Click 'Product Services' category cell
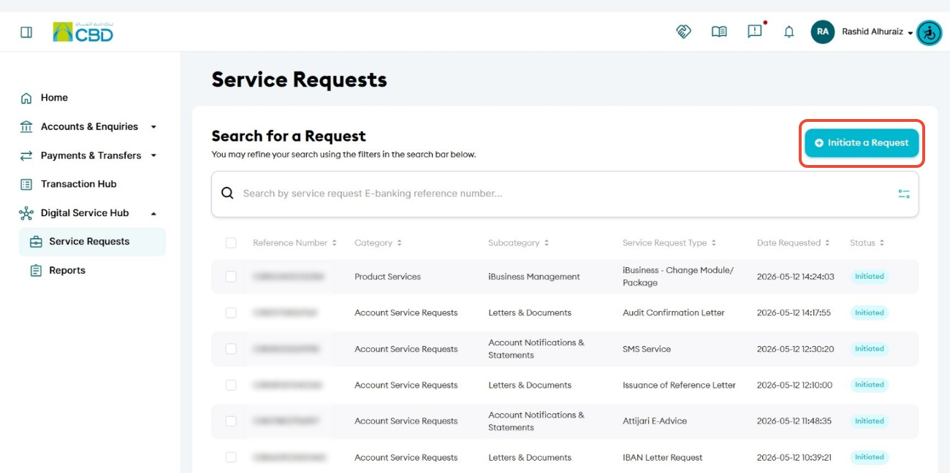The width and height of the screenshot is (950, 473). tap(388, 277)
